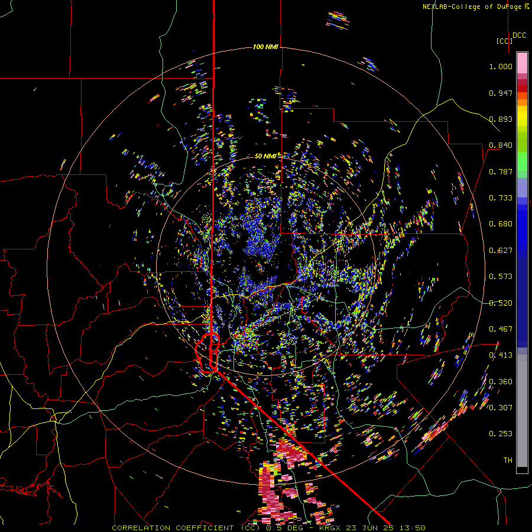Click the 0.467 legend value
This screenshot has width=532, height=532.
point(501,329)
